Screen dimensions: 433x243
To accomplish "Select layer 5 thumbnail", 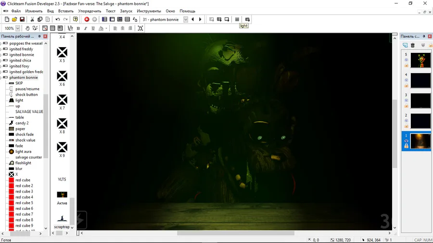I will click(x=420, y=60).
